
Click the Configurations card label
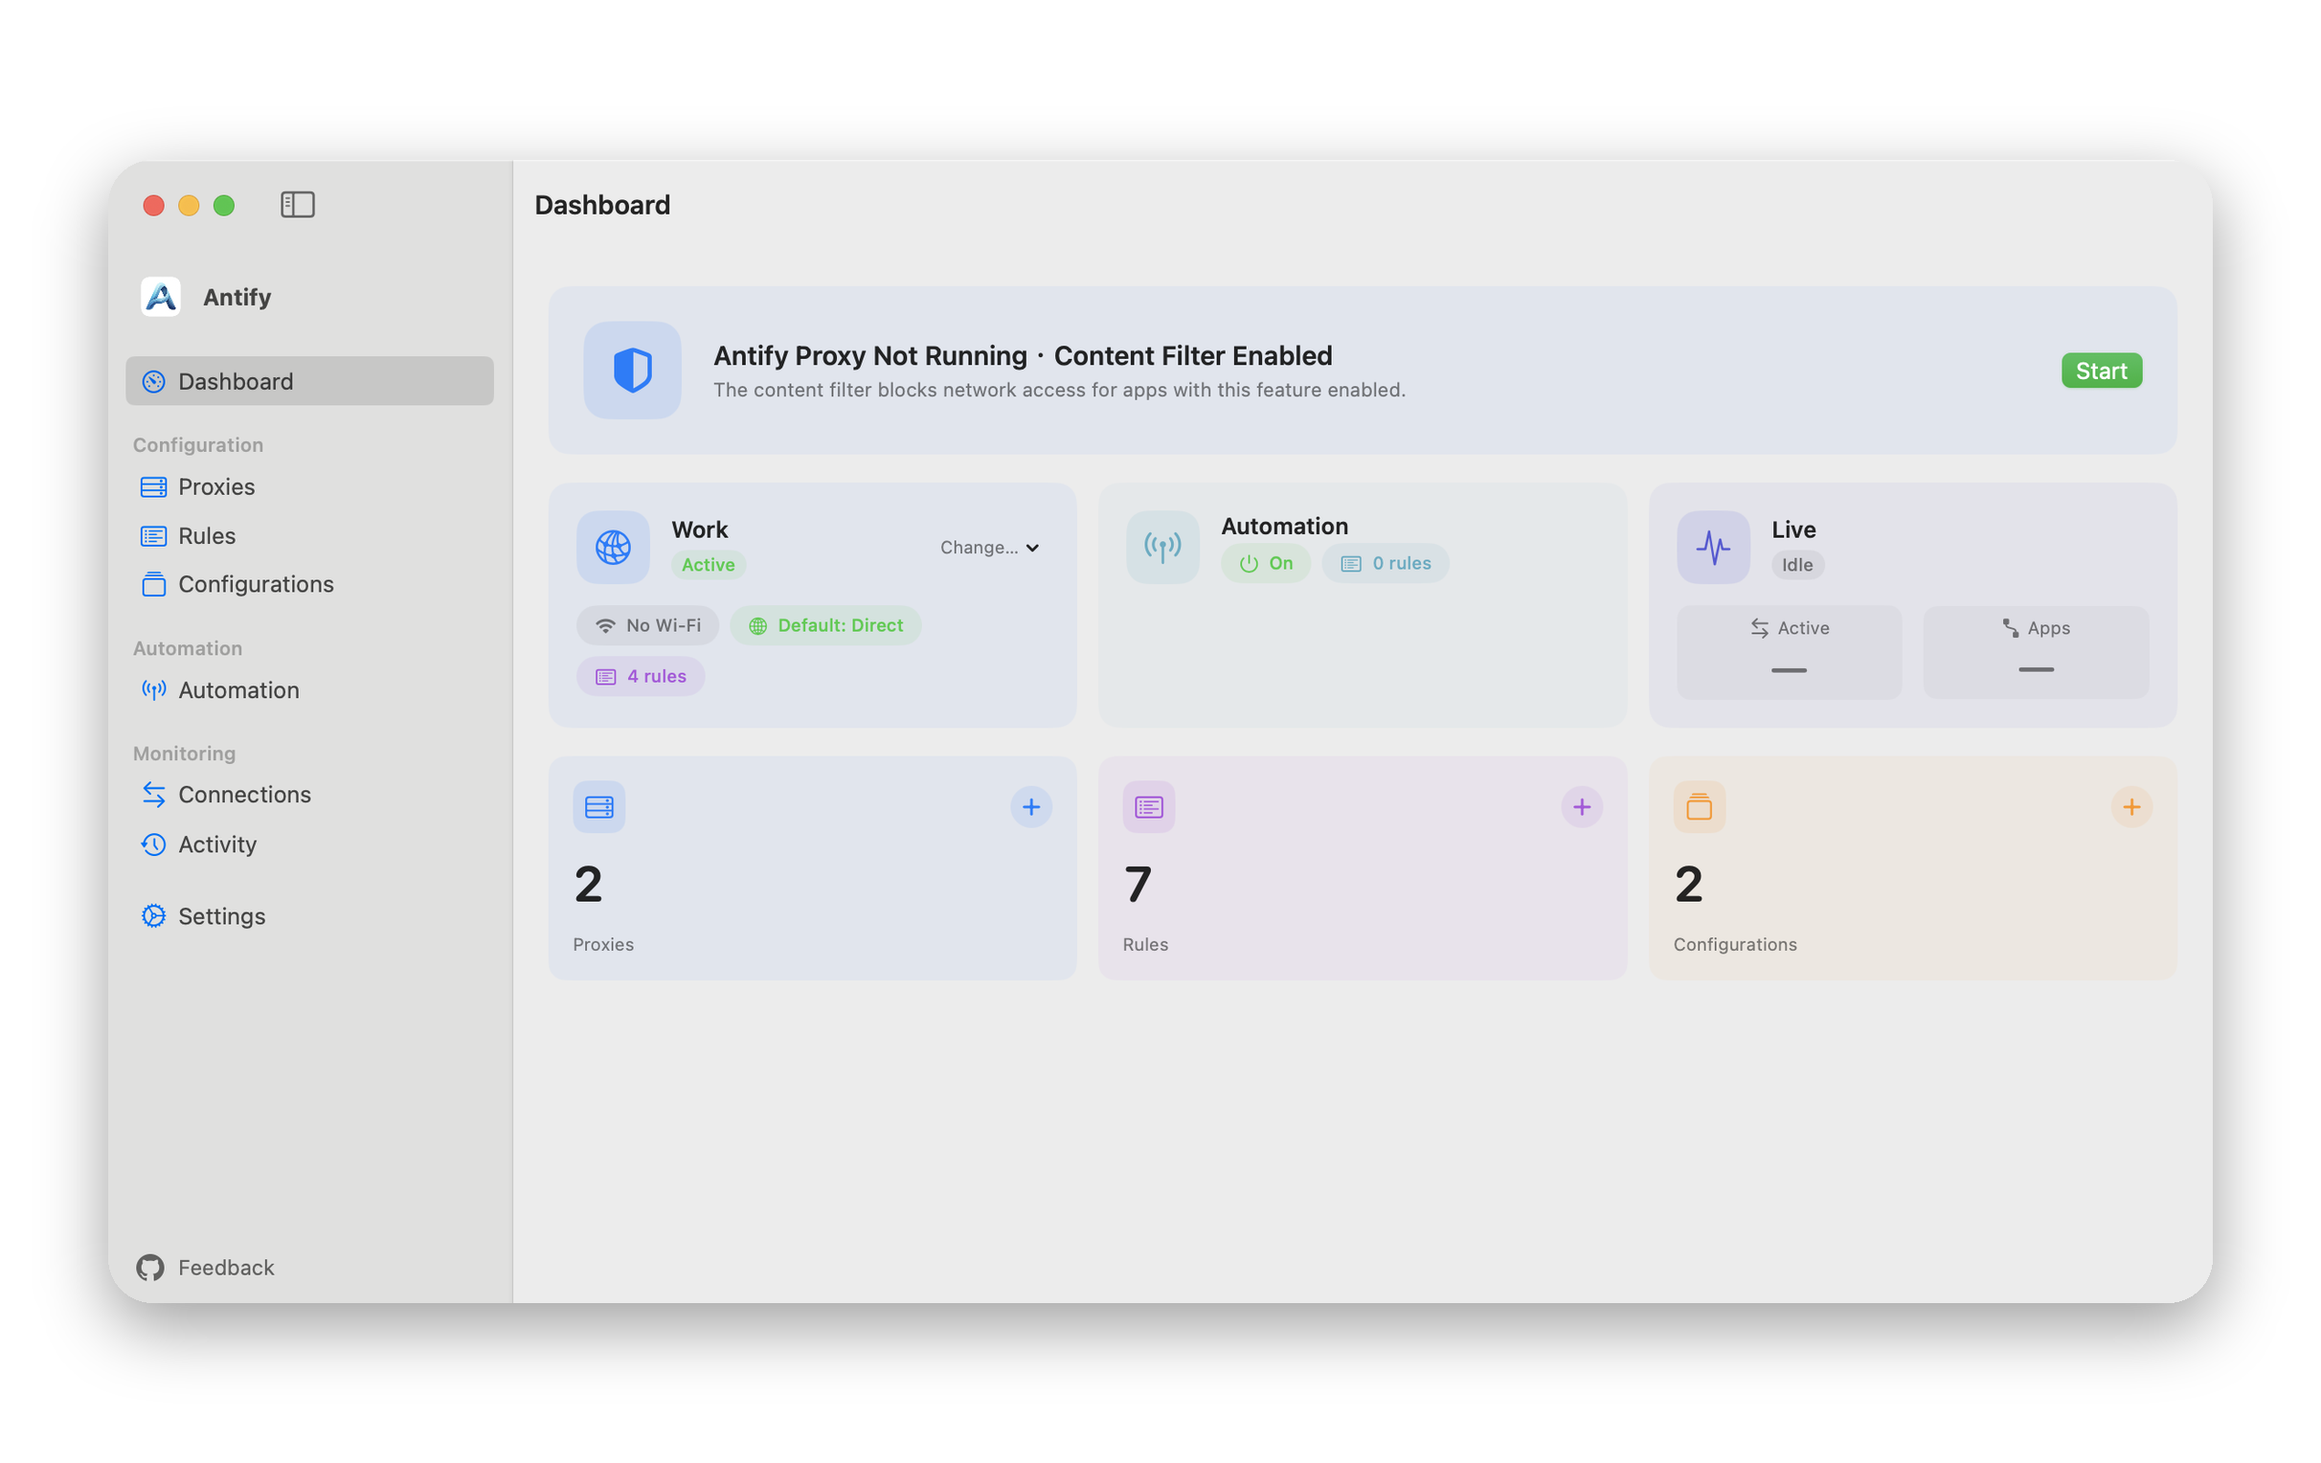tap(1735, 944)
